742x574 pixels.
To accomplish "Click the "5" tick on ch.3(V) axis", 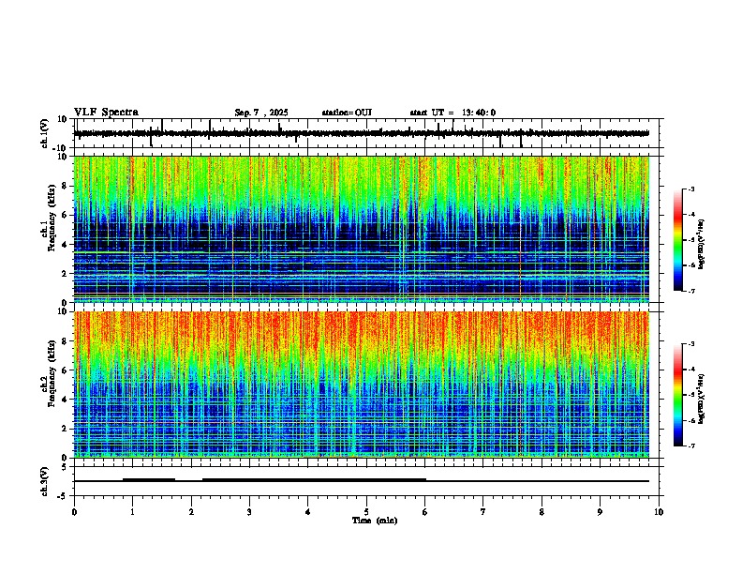I will click(x=66, y=467).
